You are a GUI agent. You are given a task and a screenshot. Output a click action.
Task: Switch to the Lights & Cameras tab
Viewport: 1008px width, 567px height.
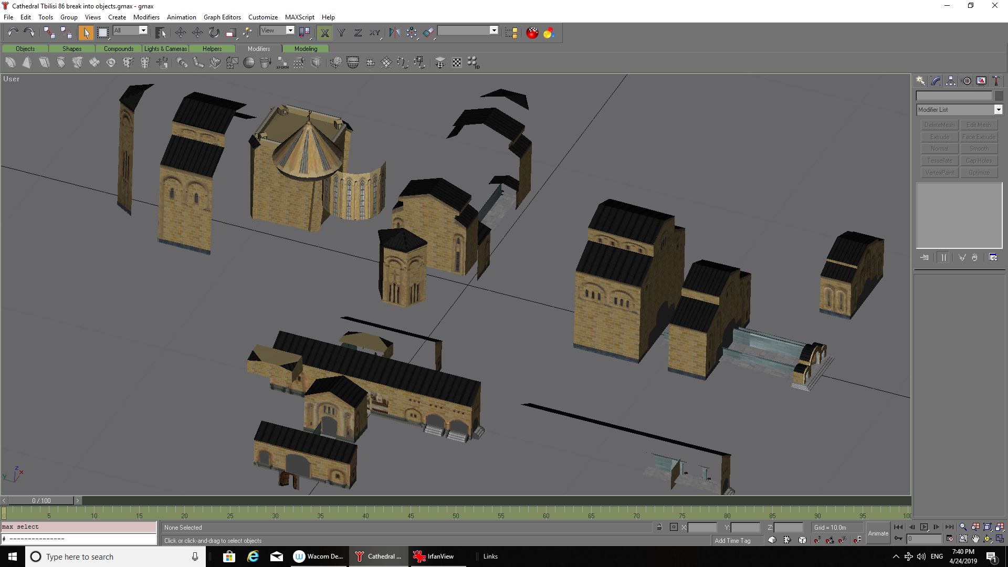165,48
